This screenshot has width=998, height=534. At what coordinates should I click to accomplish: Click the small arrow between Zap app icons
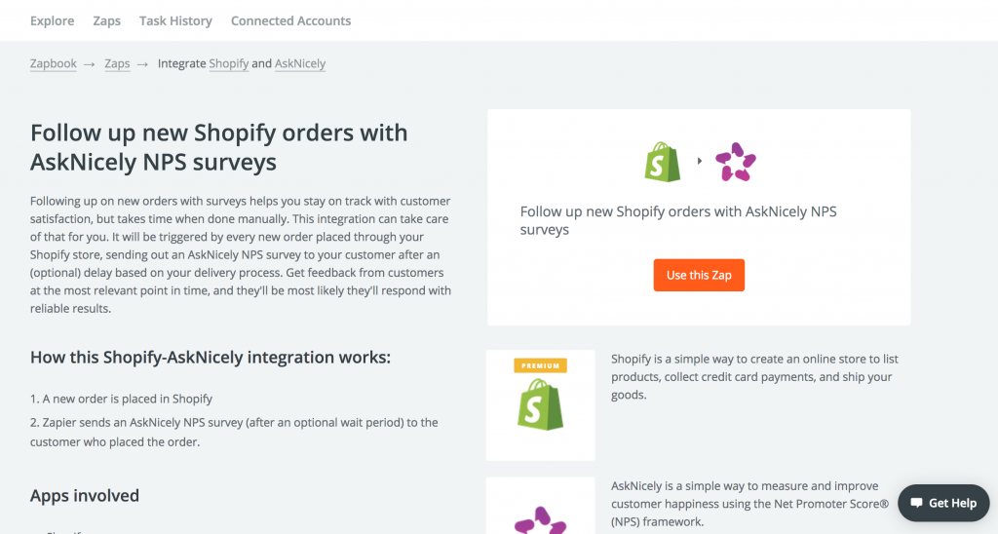pyautogui.click(x=700, y=161)
